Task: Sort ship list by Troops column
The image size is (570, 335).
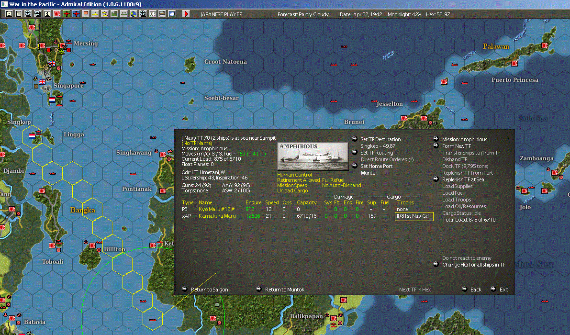Action: coord(405,202)
